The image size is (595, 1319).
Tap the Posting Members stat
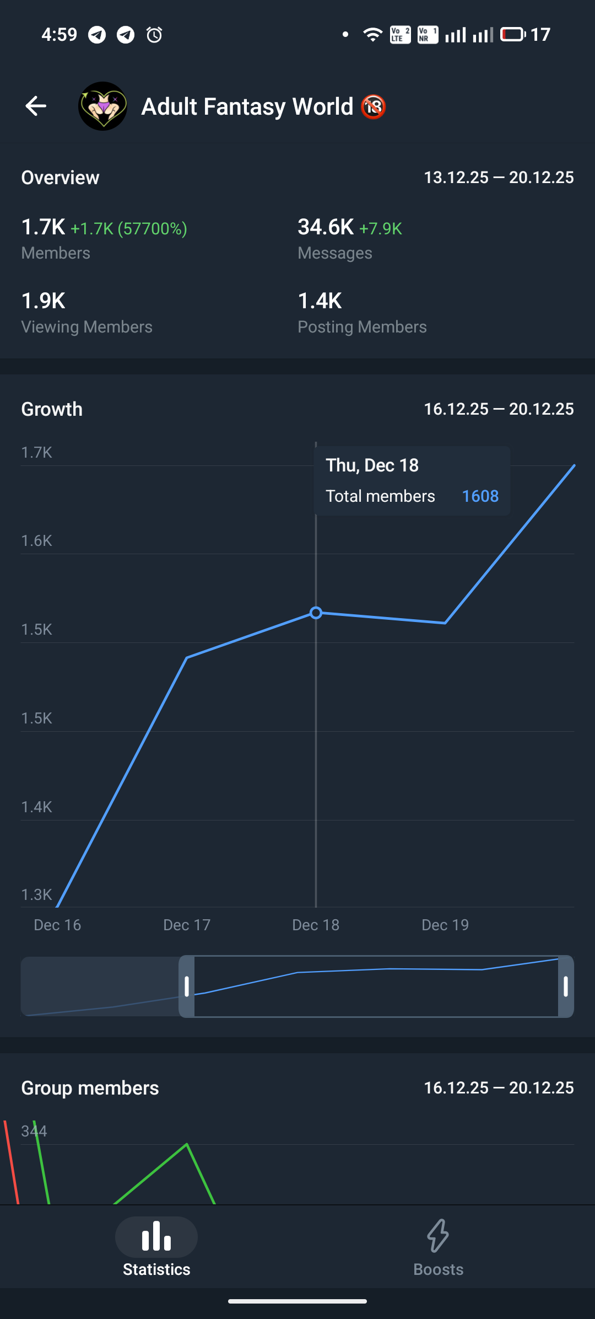coord(362,313)
